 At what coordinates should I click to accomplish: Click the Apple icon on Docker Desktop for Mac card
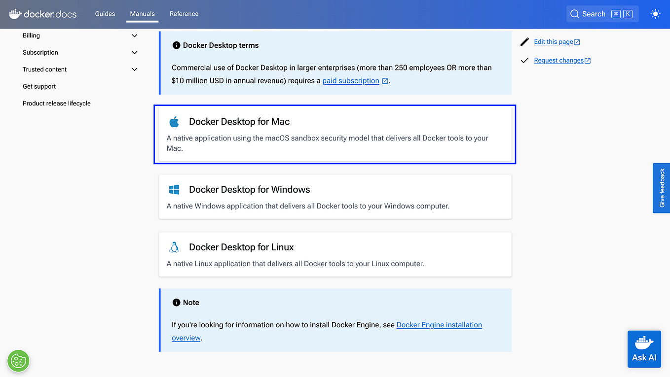pyautogui.click(x=174, y=121)
